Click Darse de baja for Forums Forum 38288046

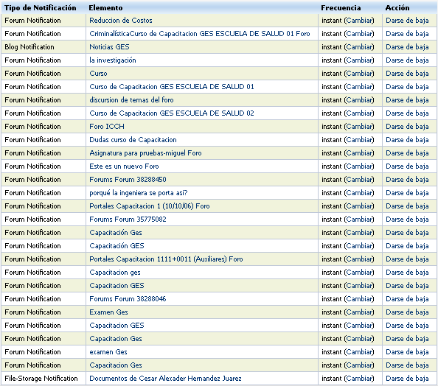pos(407,299)
